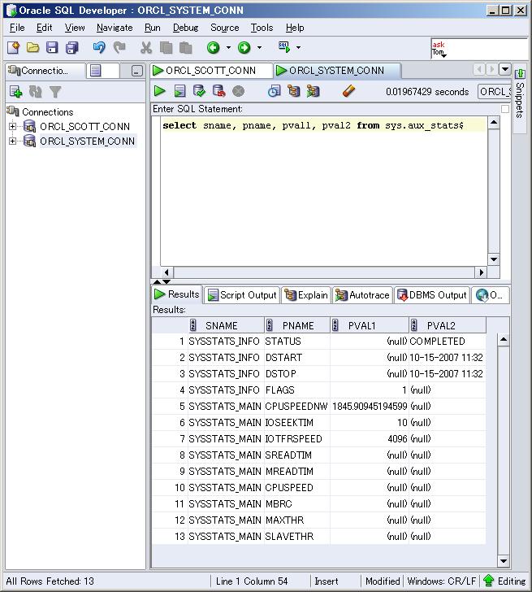Open the Explain results tab
The image size is (532, 592).
pyautogui.click(x=306, y=295)
